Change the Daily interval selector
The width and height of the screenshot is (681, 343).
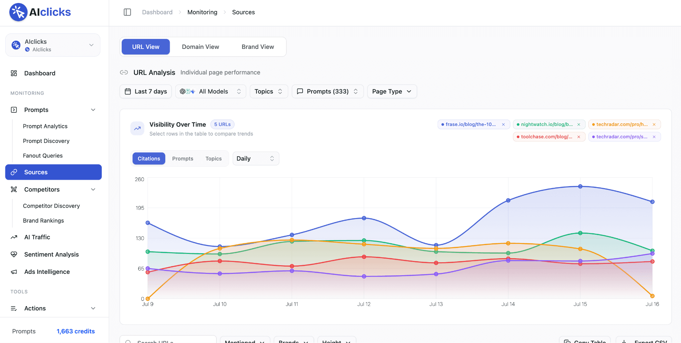(256, 159)
